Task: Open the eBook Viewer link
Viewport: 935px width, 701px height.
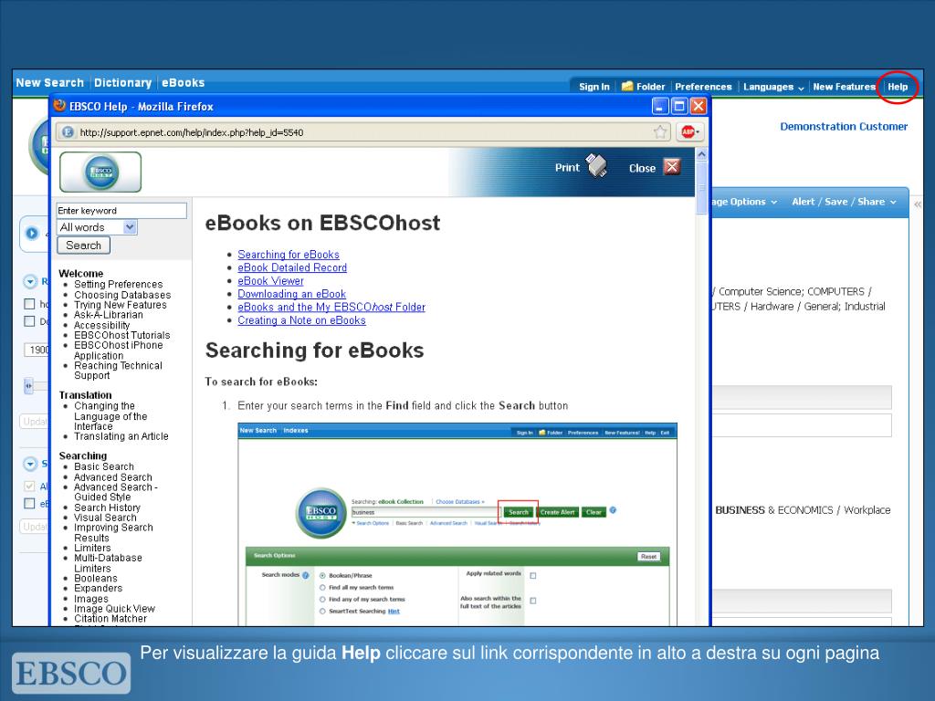Action: (270, 281)
